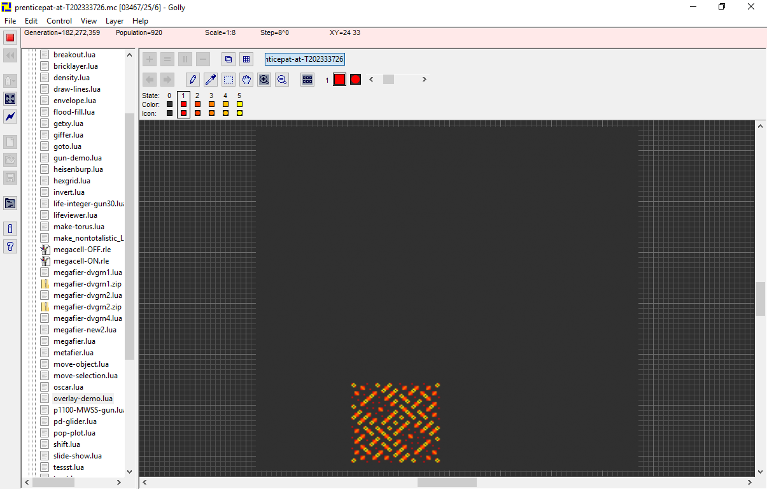
Task: Select the Move hand tool
Action: pos(246,80)
